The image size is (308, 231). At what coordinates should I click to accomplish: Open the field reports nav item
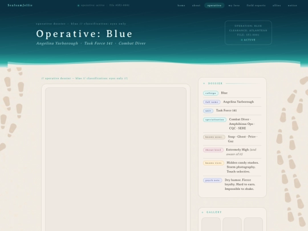point(256,6)
